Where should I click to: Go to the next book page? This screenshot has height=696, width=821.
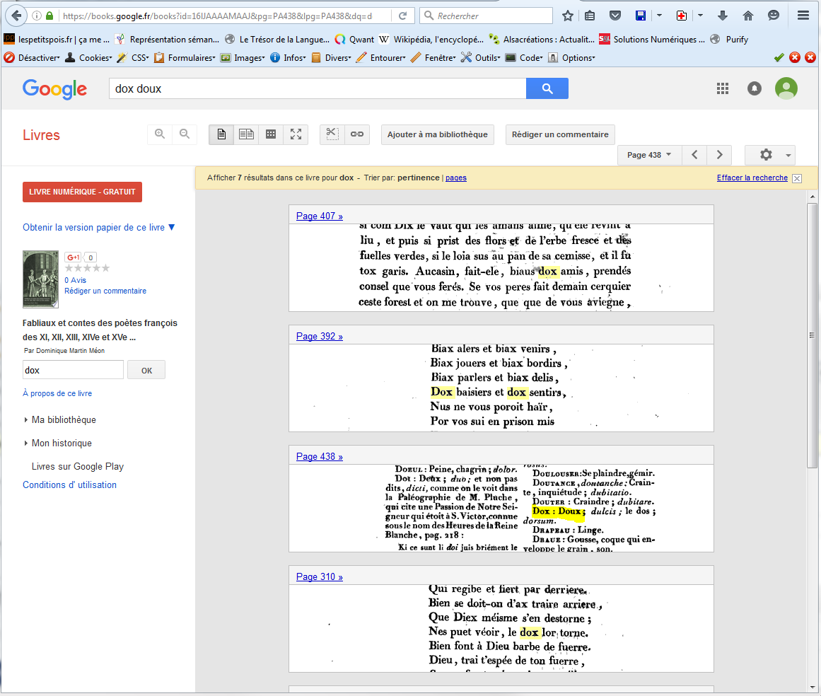719,155
